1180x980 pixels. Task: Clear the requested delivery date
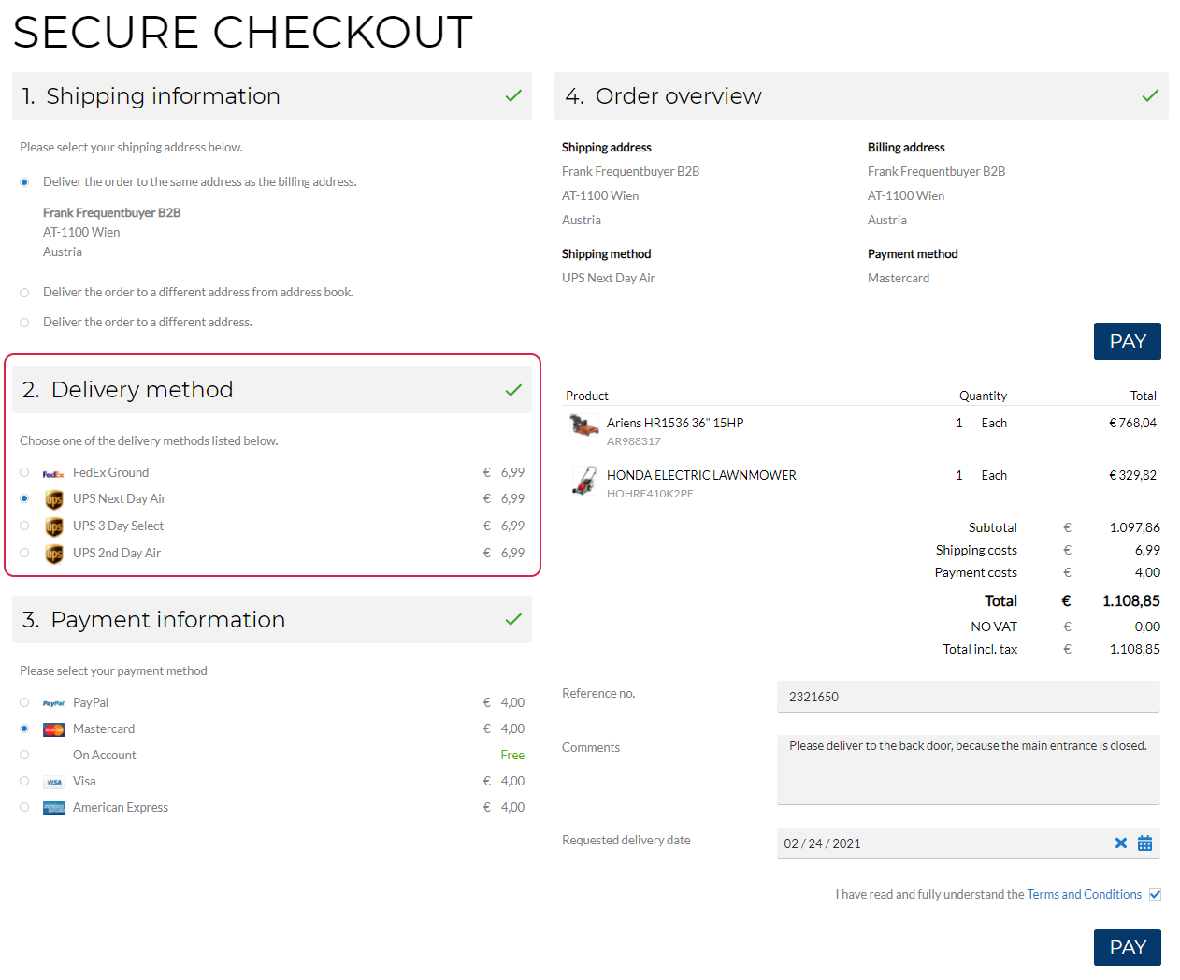click(x=1121, y=843)
